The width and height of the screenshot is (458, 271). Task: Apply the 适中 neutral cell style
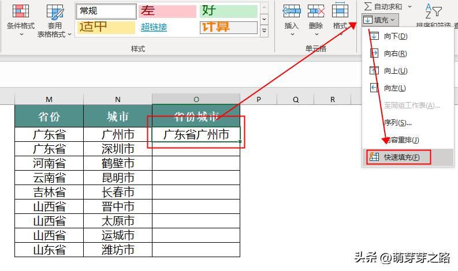106,27
